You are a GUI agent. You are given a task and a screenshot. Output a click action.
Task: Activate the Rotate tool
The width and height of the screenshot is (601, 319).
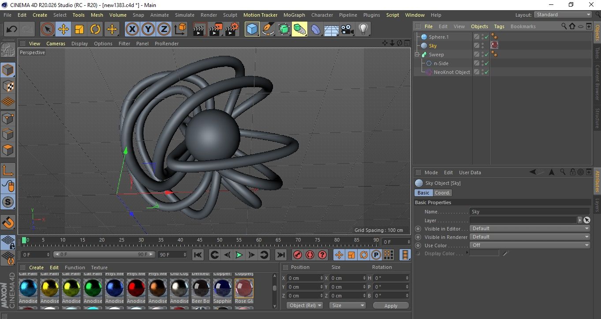click(x=95, y=29)
